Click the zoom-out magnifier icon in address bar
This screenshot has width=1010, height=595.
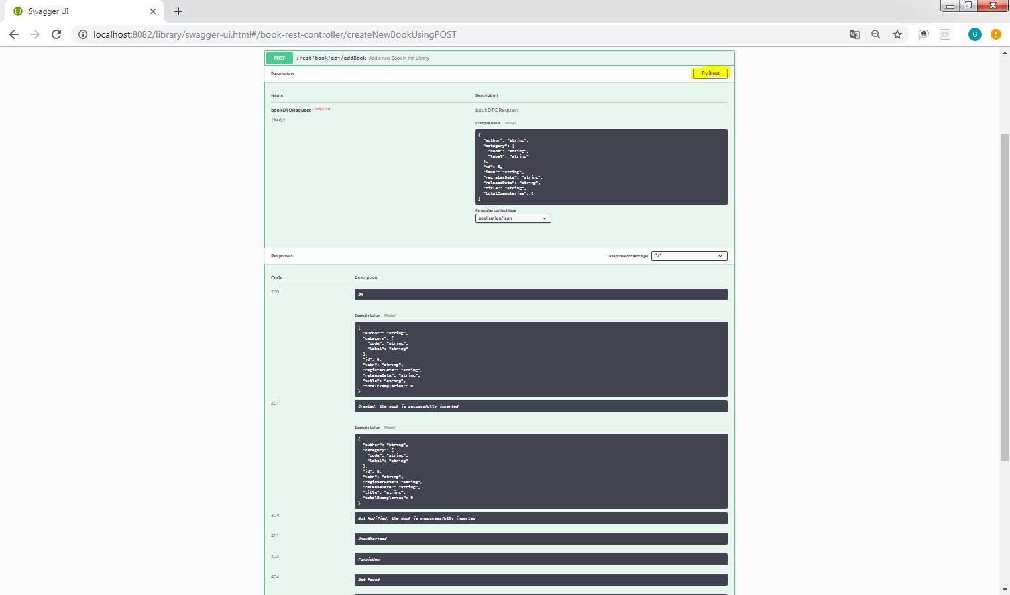pos(876,34)
